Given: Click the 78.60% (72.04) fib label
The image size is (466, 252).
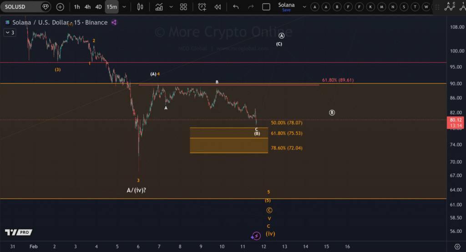Looking at the screenshot, I should pos(287,148).
